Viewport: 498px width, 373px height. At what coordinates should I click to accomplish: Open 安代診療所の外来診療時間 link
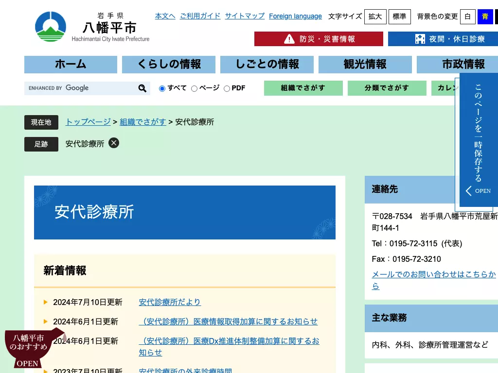(x=185, y=370)
